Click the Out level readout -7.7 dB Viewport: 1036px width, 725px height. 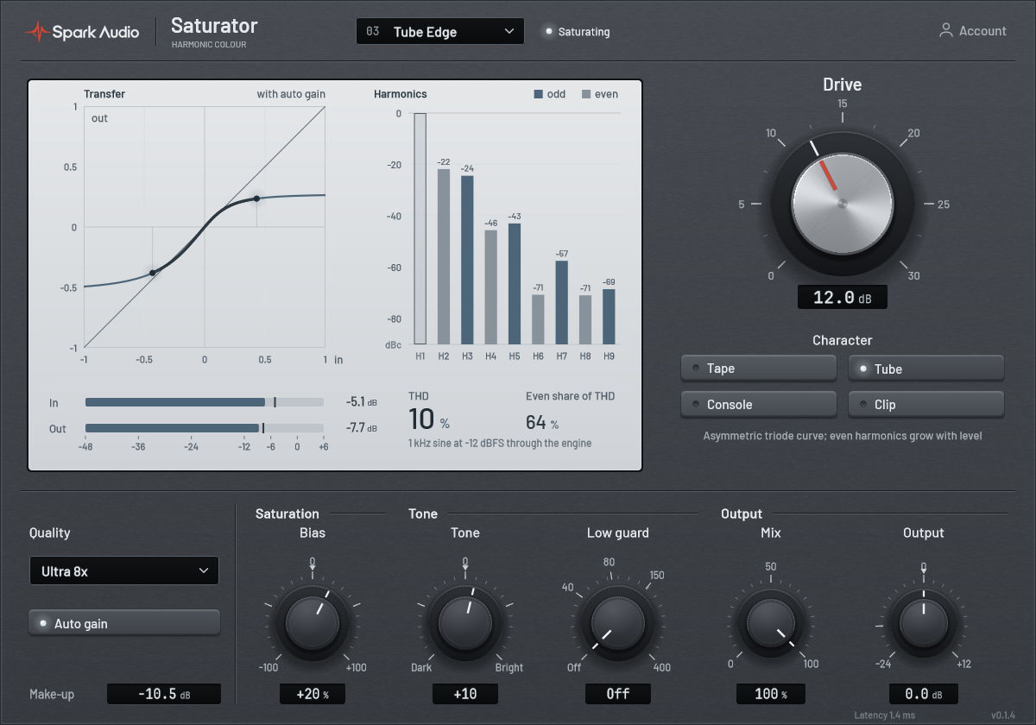pos(361,428)
